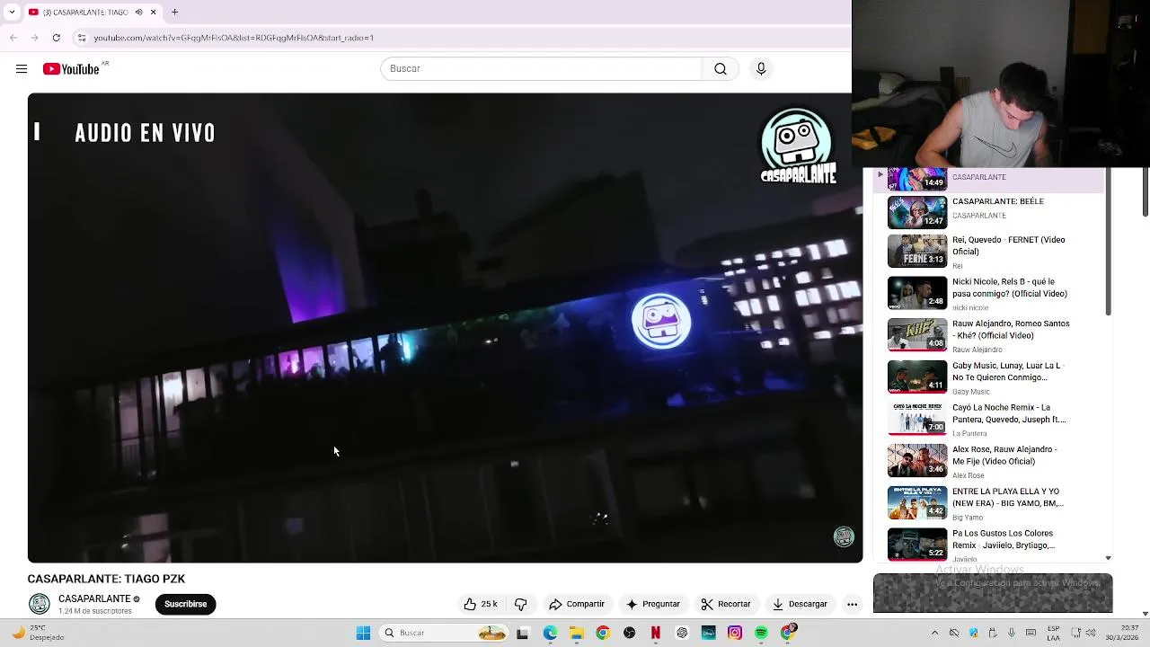Click the Recortar clip button
This screenshot has height=647, width=1150.
click(726, 604)
